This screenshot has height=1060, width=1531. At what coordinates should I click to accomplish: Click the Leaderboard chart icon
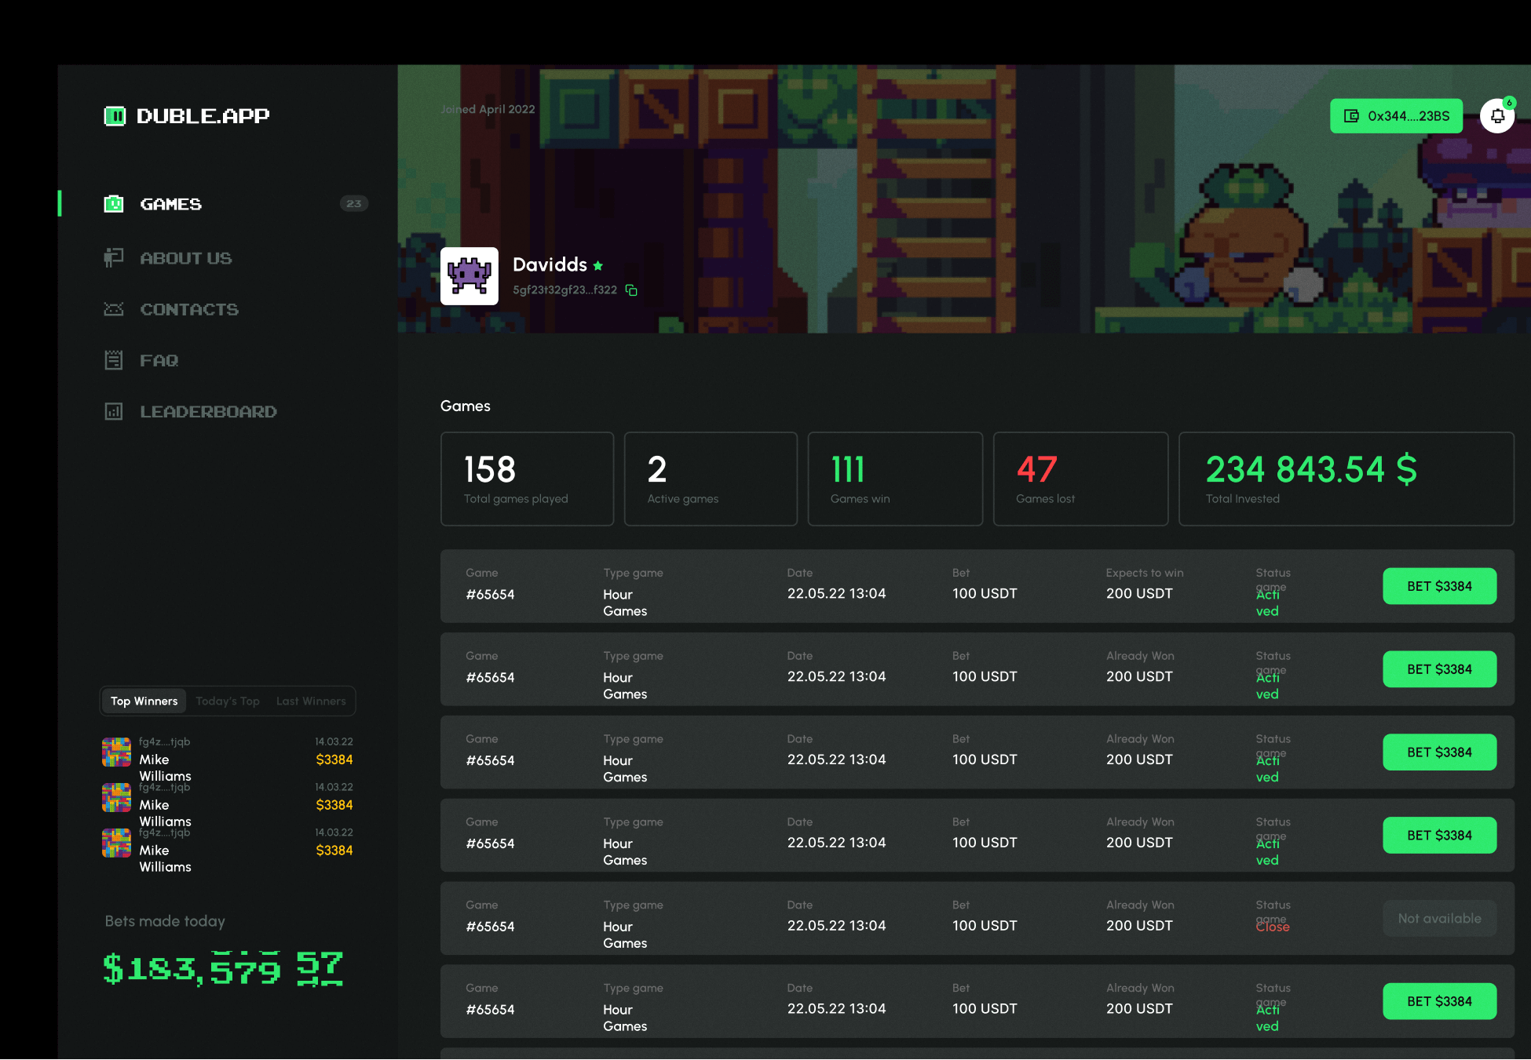tap(114, 411)
